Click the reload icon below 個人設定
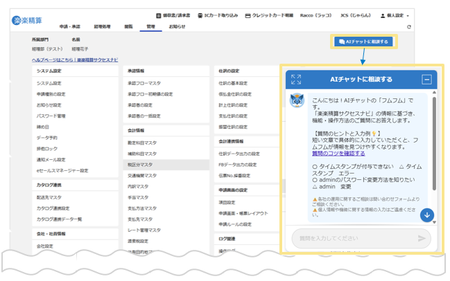This screenshot has height=281, width=450. 409,26
